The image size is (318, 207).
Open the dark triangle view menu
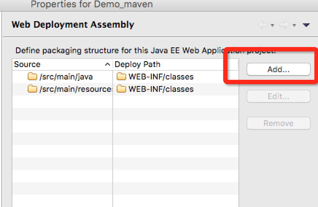click(x=306, y=25)
